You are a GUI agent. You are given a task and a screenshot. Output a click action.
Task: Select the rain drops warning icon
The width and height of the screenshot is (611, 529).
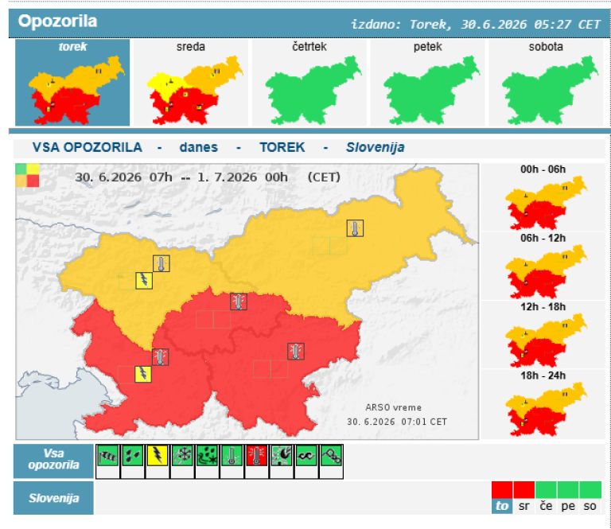coord(133,455)
